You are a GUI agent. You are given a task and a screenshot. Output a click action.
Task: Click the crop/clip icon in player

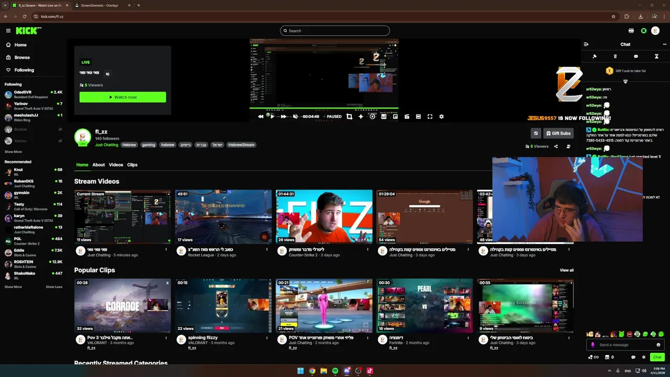coord(349,117)
